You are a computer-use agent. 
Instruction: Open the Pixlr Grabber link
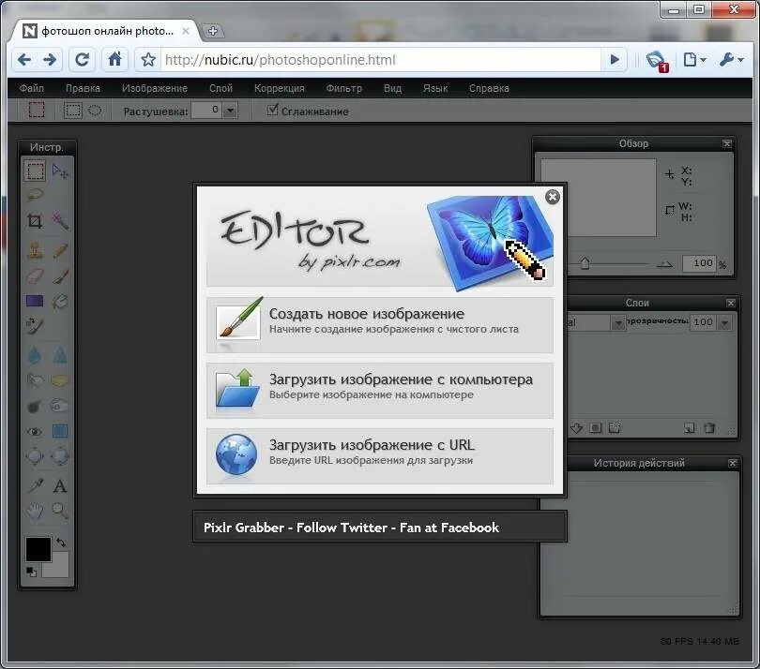pyautogui.click(x=244, y=528)
